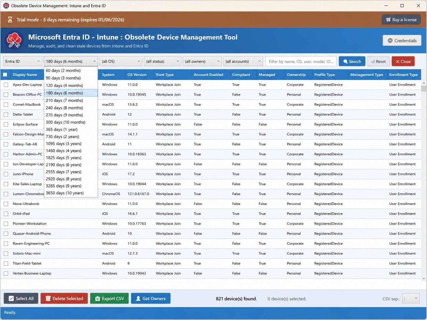Click the scrollbar down arrow
427x320 pixels.
click(x=424, y=278)
